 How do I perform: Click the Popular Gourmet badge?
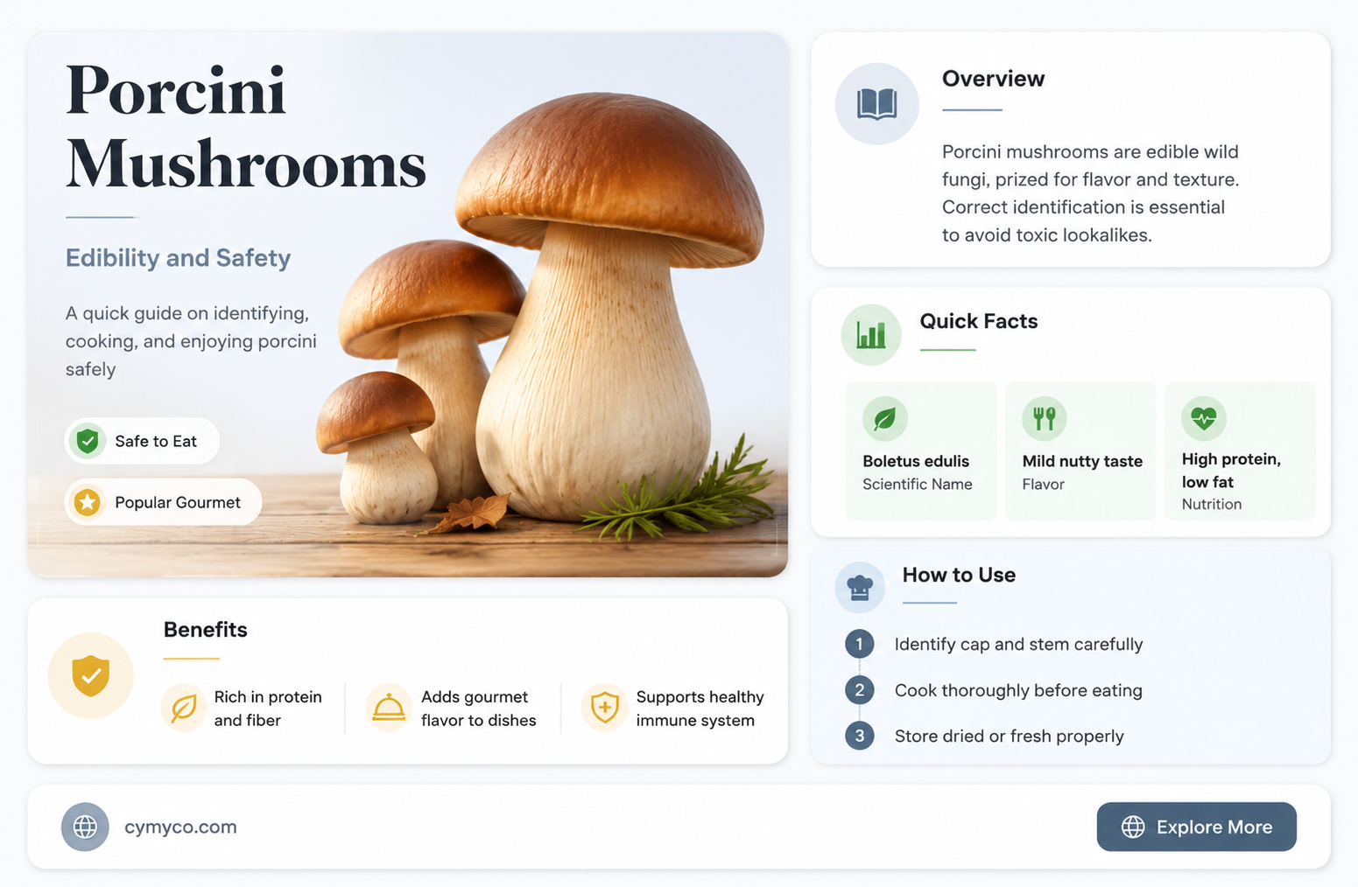[x=163, y=502]
